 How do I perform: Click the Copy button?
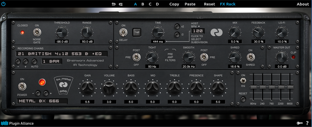(174, 4)
